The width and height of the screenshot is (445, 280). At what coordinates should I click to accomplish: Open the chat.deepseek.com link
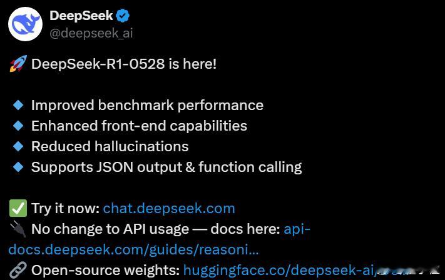pyautogui.click(x=169, y=208)
